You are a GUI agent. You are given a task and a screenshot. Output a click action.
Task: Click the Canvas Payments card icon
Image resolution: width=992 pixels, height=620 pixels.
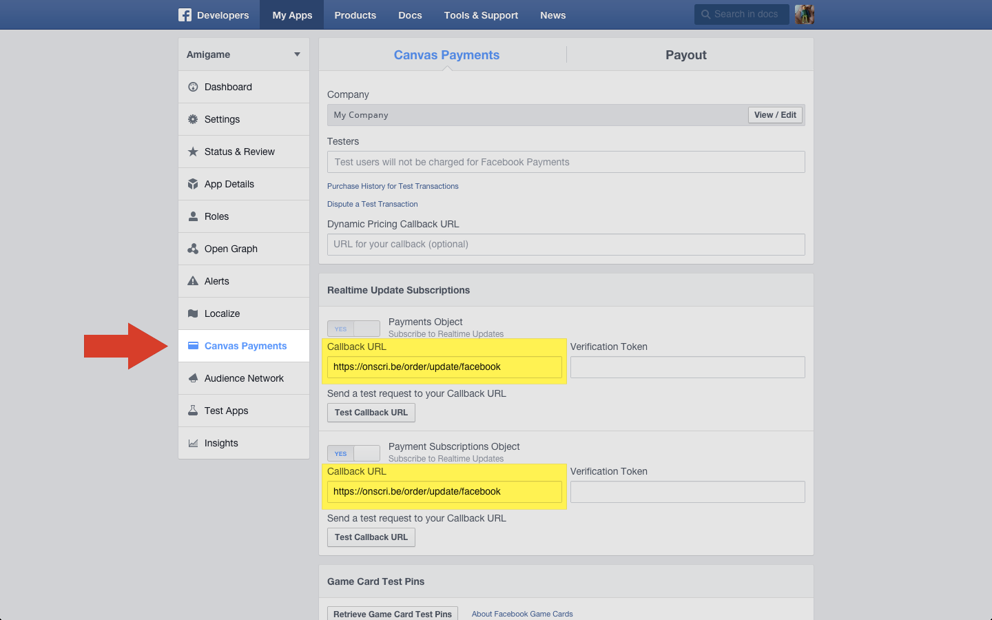[193, 346]
